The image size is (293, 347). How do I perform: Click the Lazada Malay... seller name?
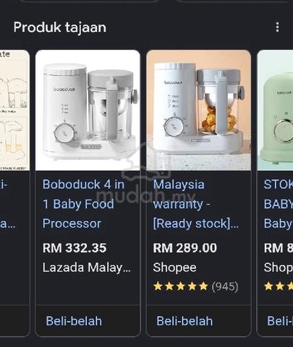[x=87, y=267]
